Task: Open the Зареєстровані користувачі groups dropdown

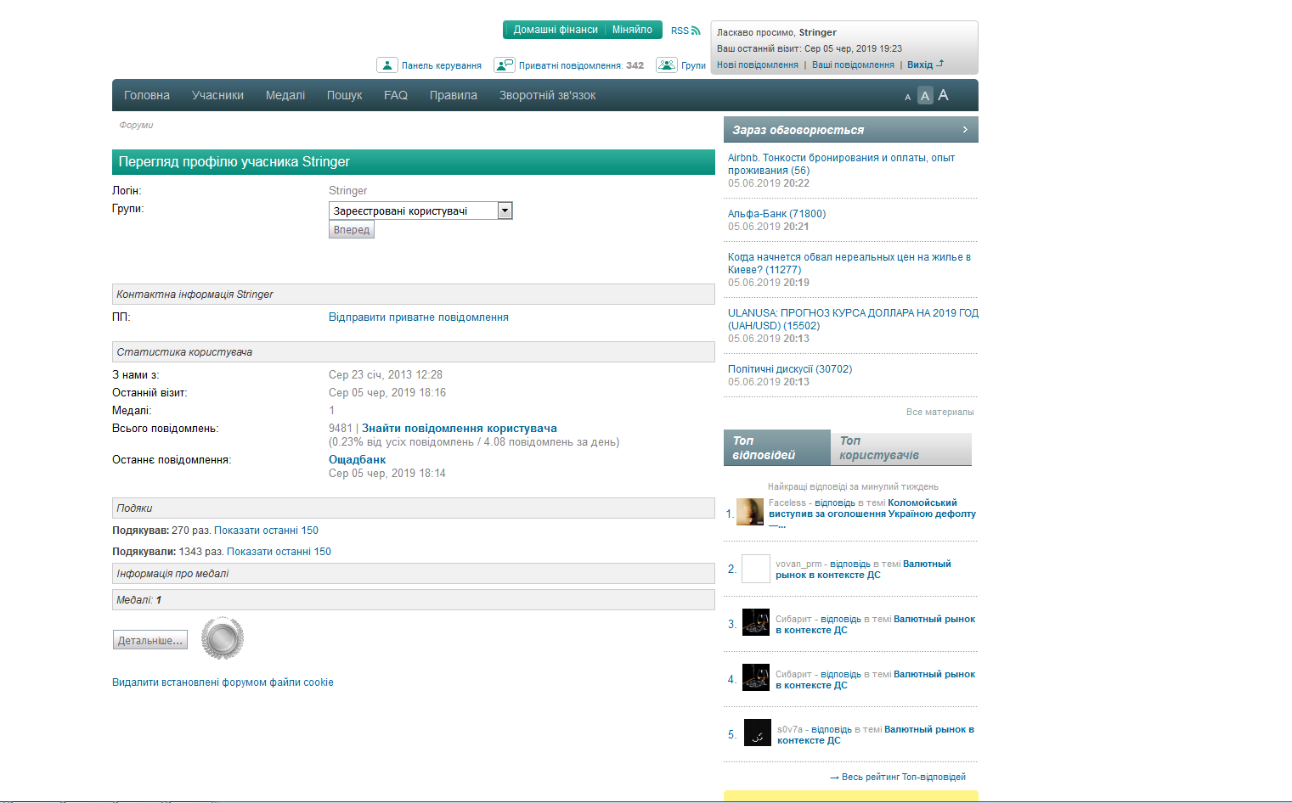Action: pyautogui.click(x=505, y=210)
